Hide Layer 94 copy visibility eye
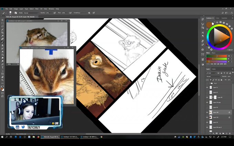The image size is (234, 146). click(x=207, y=102)
